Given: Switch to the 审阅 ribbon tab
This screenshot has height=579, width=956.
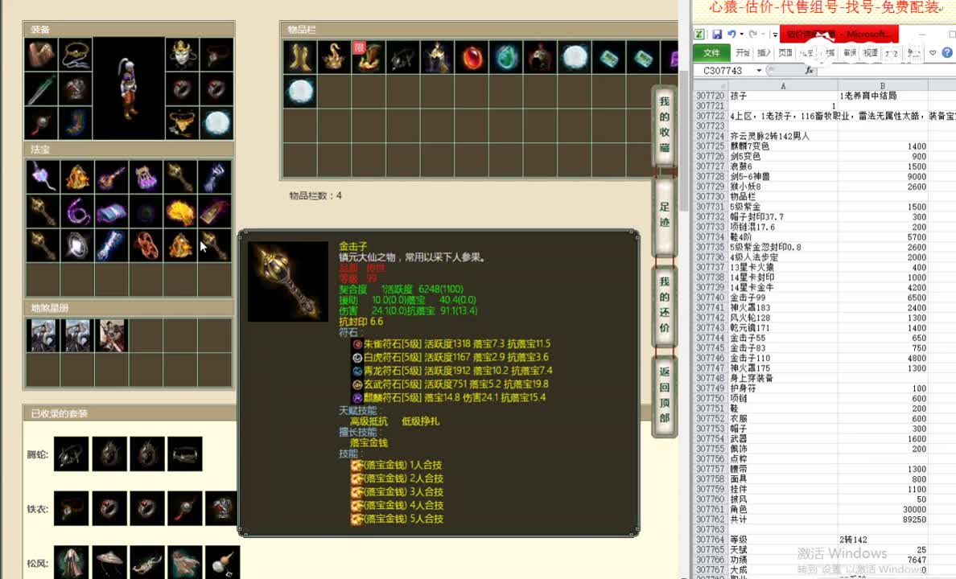Looking at the screenshot, I should [849, 53].
